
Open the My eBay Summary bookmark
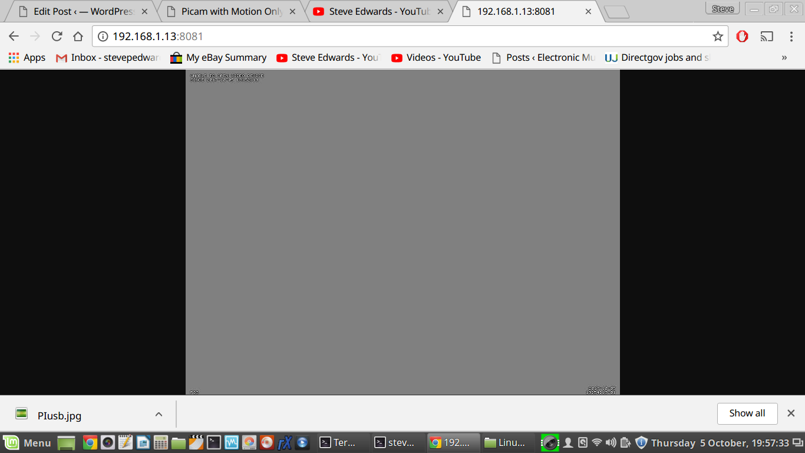pos(218,58)
